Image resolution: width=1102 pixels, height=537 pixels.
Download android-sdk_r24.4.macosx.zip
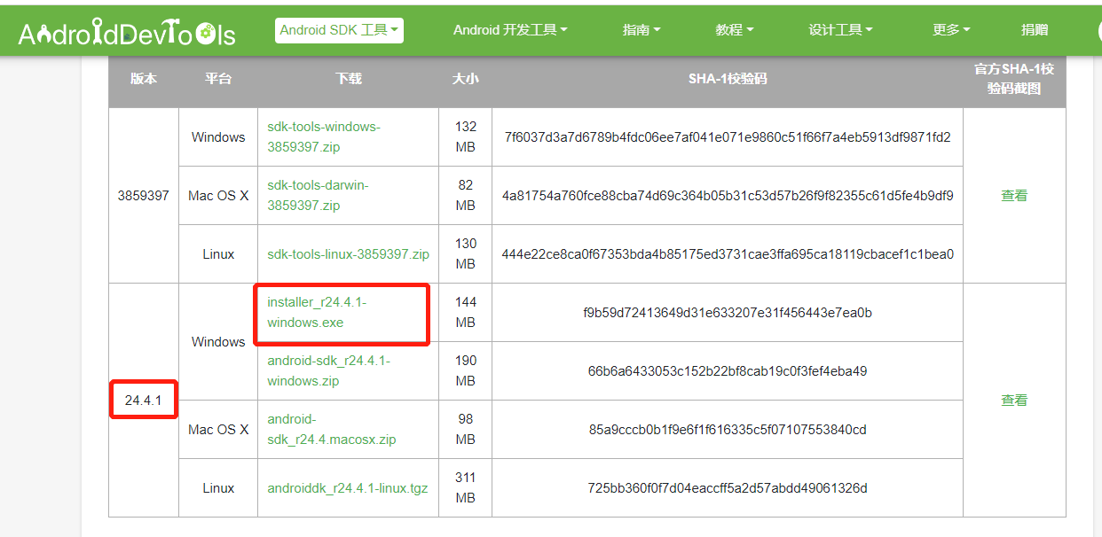[332, 430]
